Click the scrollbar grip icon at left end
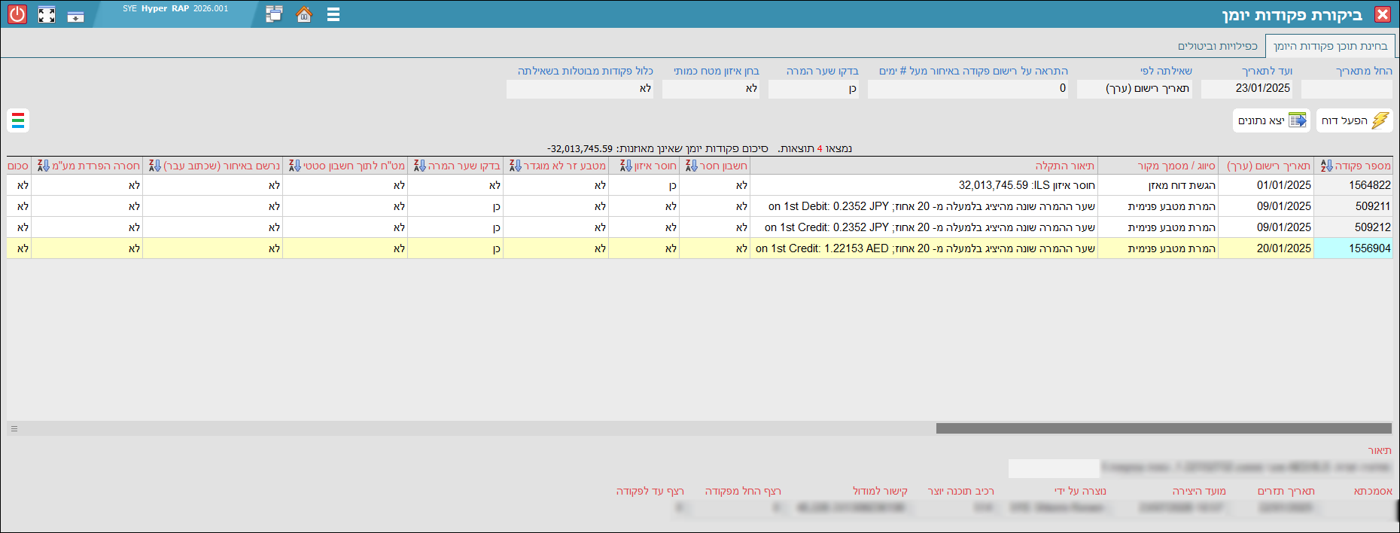Viewport: 1400px width, 533px height. pyautogui.click(x=14, y=428)
